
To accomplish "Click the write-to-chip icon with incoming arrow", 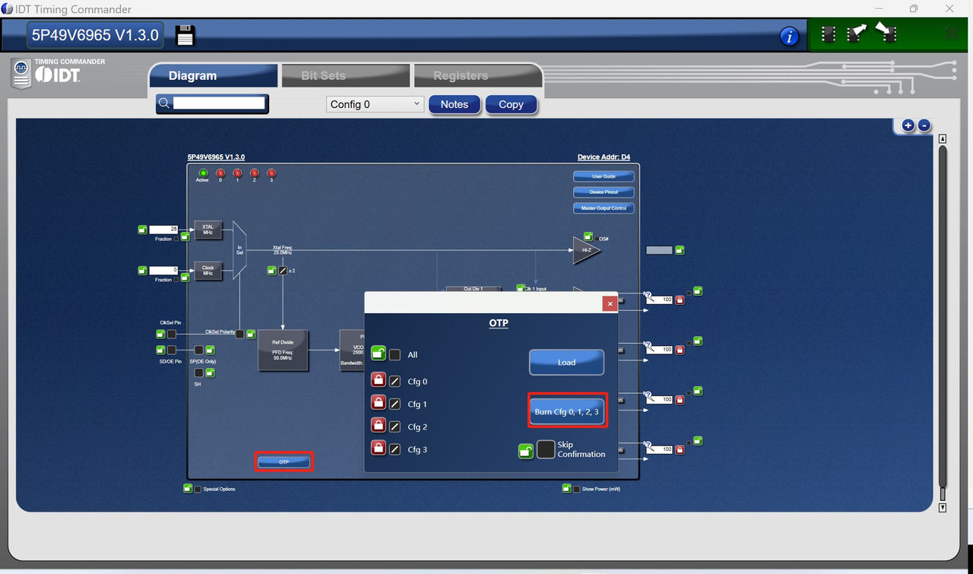I will coord(886,33).
